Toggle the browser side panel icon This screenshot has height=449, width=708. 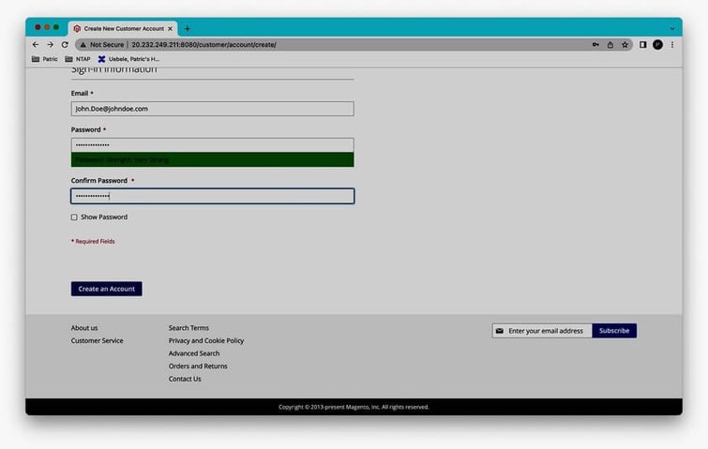point(643,44)
